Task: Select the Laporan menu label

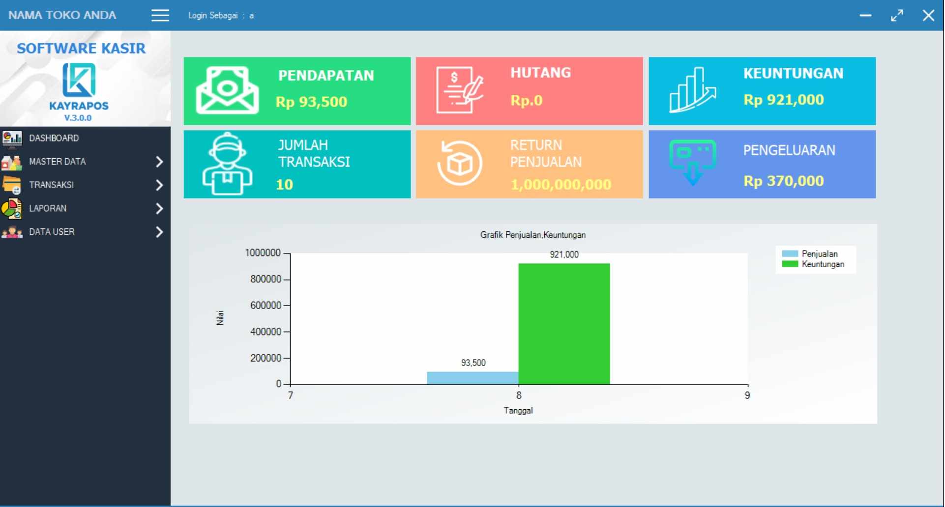Action: [x=48, y=209]
